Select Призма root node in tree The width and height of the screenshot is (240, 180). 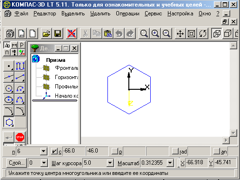click(56, 60)
